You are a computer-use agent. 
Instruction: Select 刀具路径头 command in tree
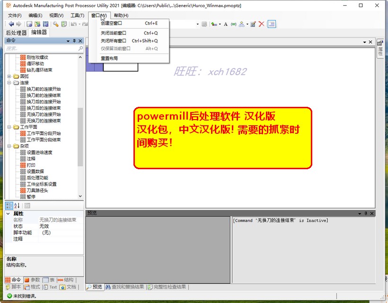[x=37, y=190]
